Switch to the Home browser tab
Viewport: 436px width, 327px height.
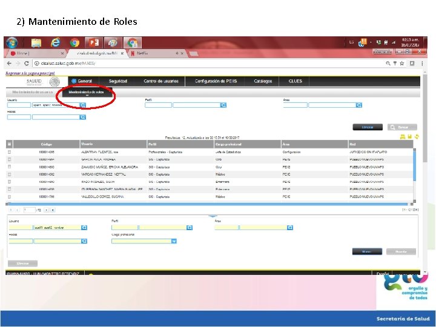click(38, 53)
